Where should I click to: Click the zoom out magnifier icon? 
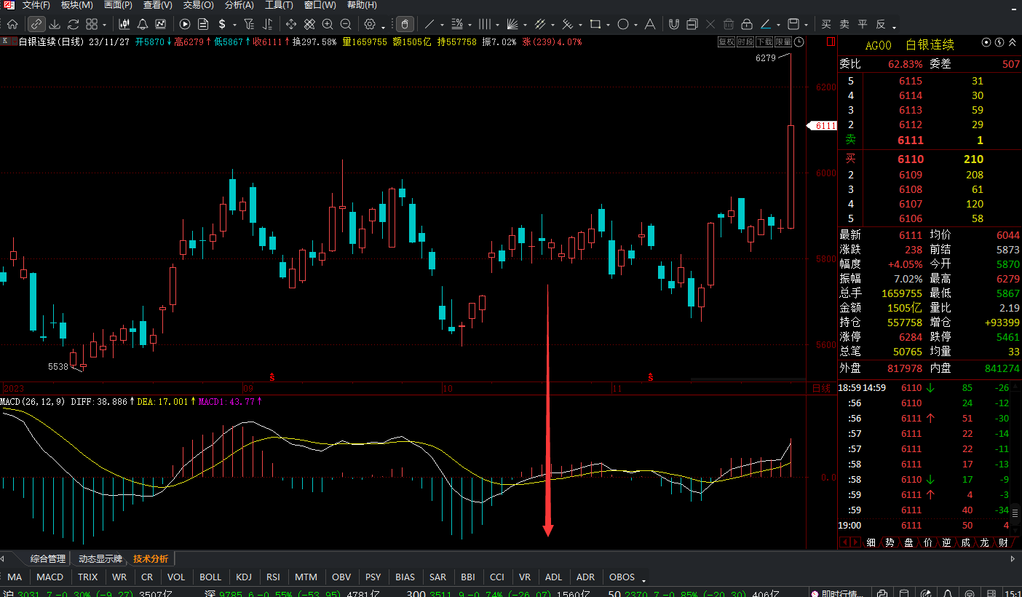[x=346, y=24]
